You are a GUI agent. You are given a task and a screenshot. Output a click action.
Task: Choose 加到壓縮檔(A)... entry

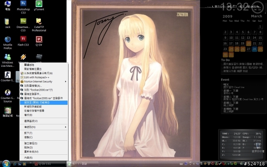44,86
